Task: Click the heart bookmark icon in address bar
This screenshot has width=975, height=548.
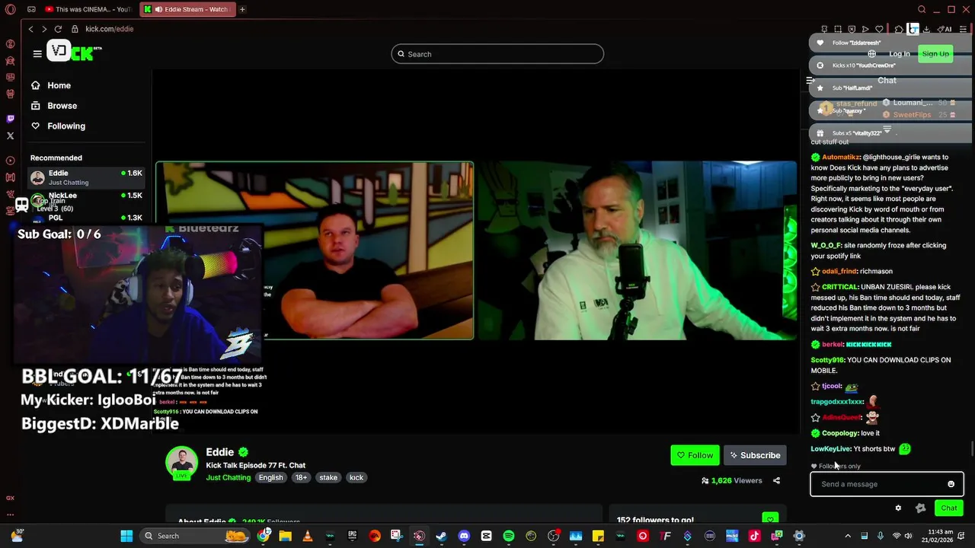Action: coord(879,29)
